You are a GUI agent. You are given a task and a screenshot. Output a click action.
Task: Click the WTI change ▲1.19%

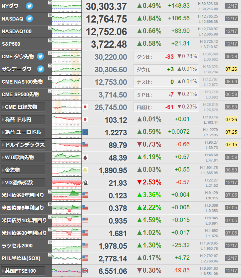tap(149, 157)
